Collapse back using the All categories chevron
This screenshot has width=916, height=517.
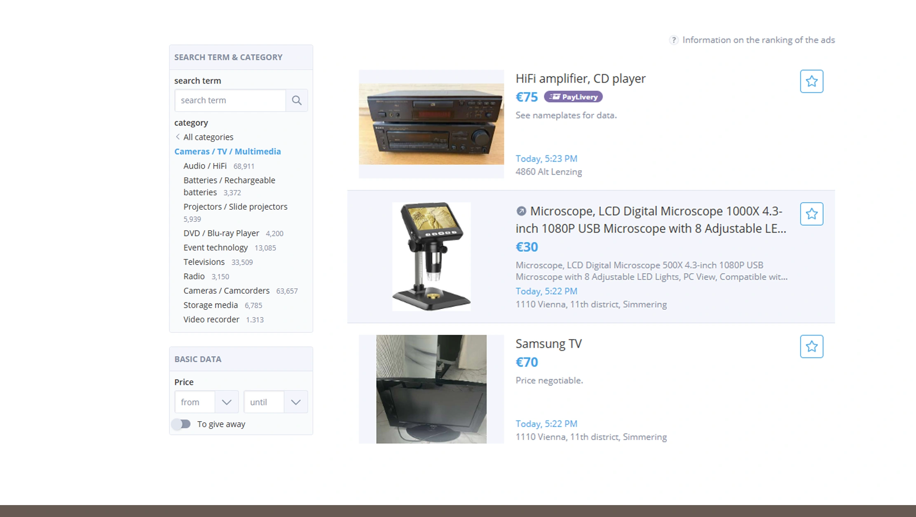pyautogui.click(x=178, y=137)
